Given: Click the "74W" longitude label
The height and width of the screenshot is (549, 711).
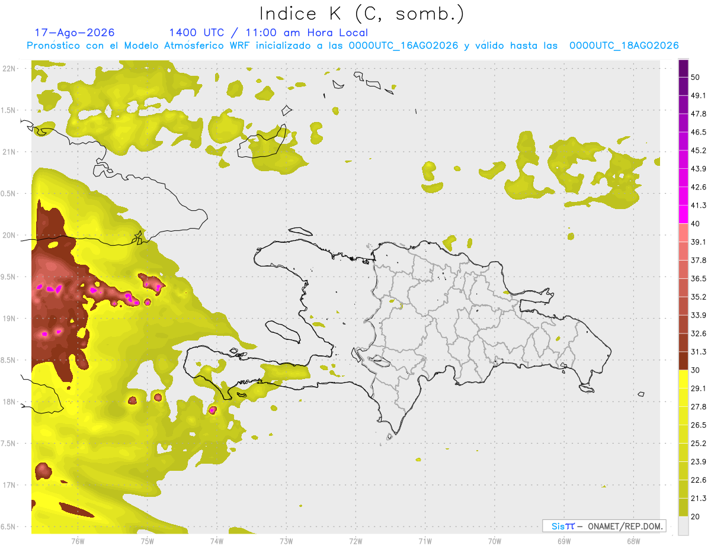Looking at the screenshot, I should (216, 541).
